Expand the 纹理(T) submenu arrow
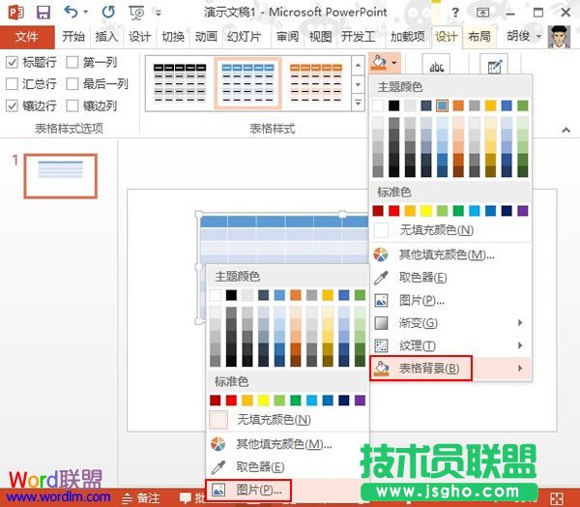Image resolution: width=580 pixels, height=507 pixels. coord(520,345)
